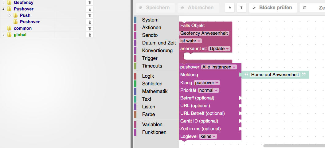The width and height of the screenshot is (325, 148).
Task: Click trash icon for Pushover script
Action: point(90,22)
